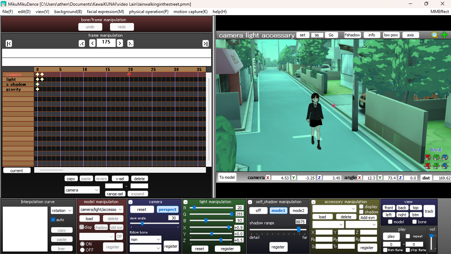Step forward one frame arrow

click(x=120, y=43)
